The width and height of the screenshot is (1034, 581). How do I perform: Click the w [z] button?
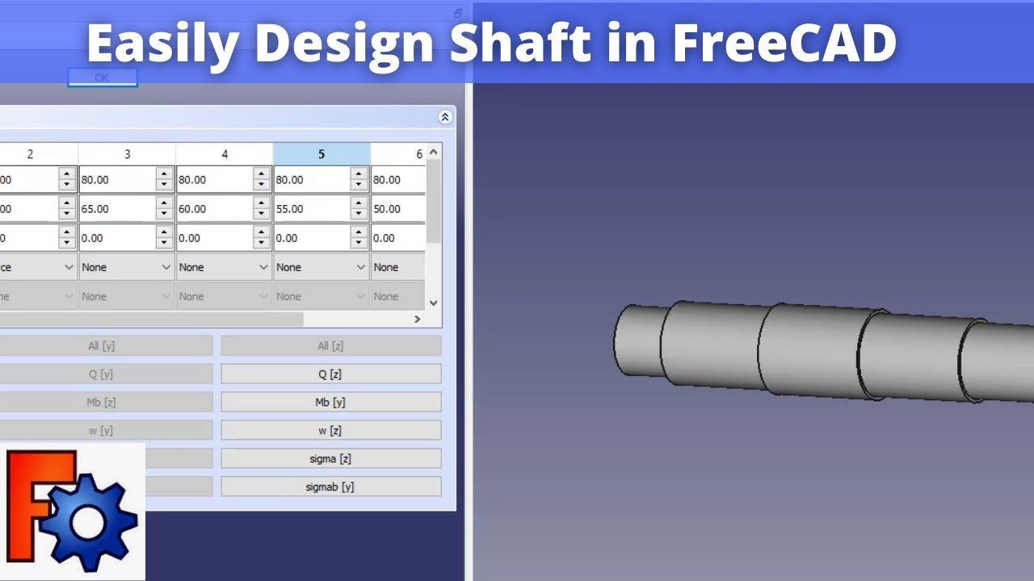[x=331, y=430]
